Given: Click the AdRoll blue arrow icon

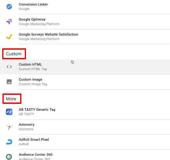Looking at the screenshot, I should click(x=9, y=142).
